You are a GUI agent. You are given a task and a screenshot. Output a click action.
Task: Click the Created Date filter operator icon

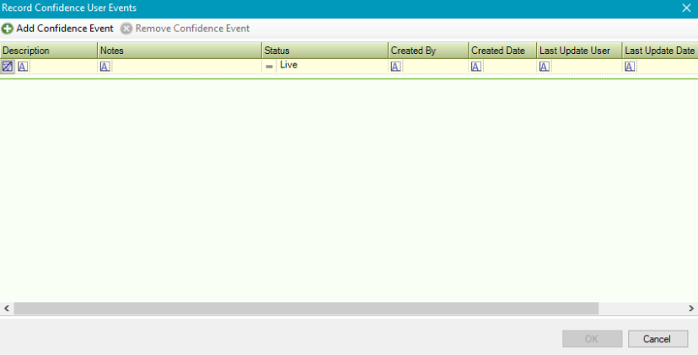pyautogui.click(x=476, y=67)
